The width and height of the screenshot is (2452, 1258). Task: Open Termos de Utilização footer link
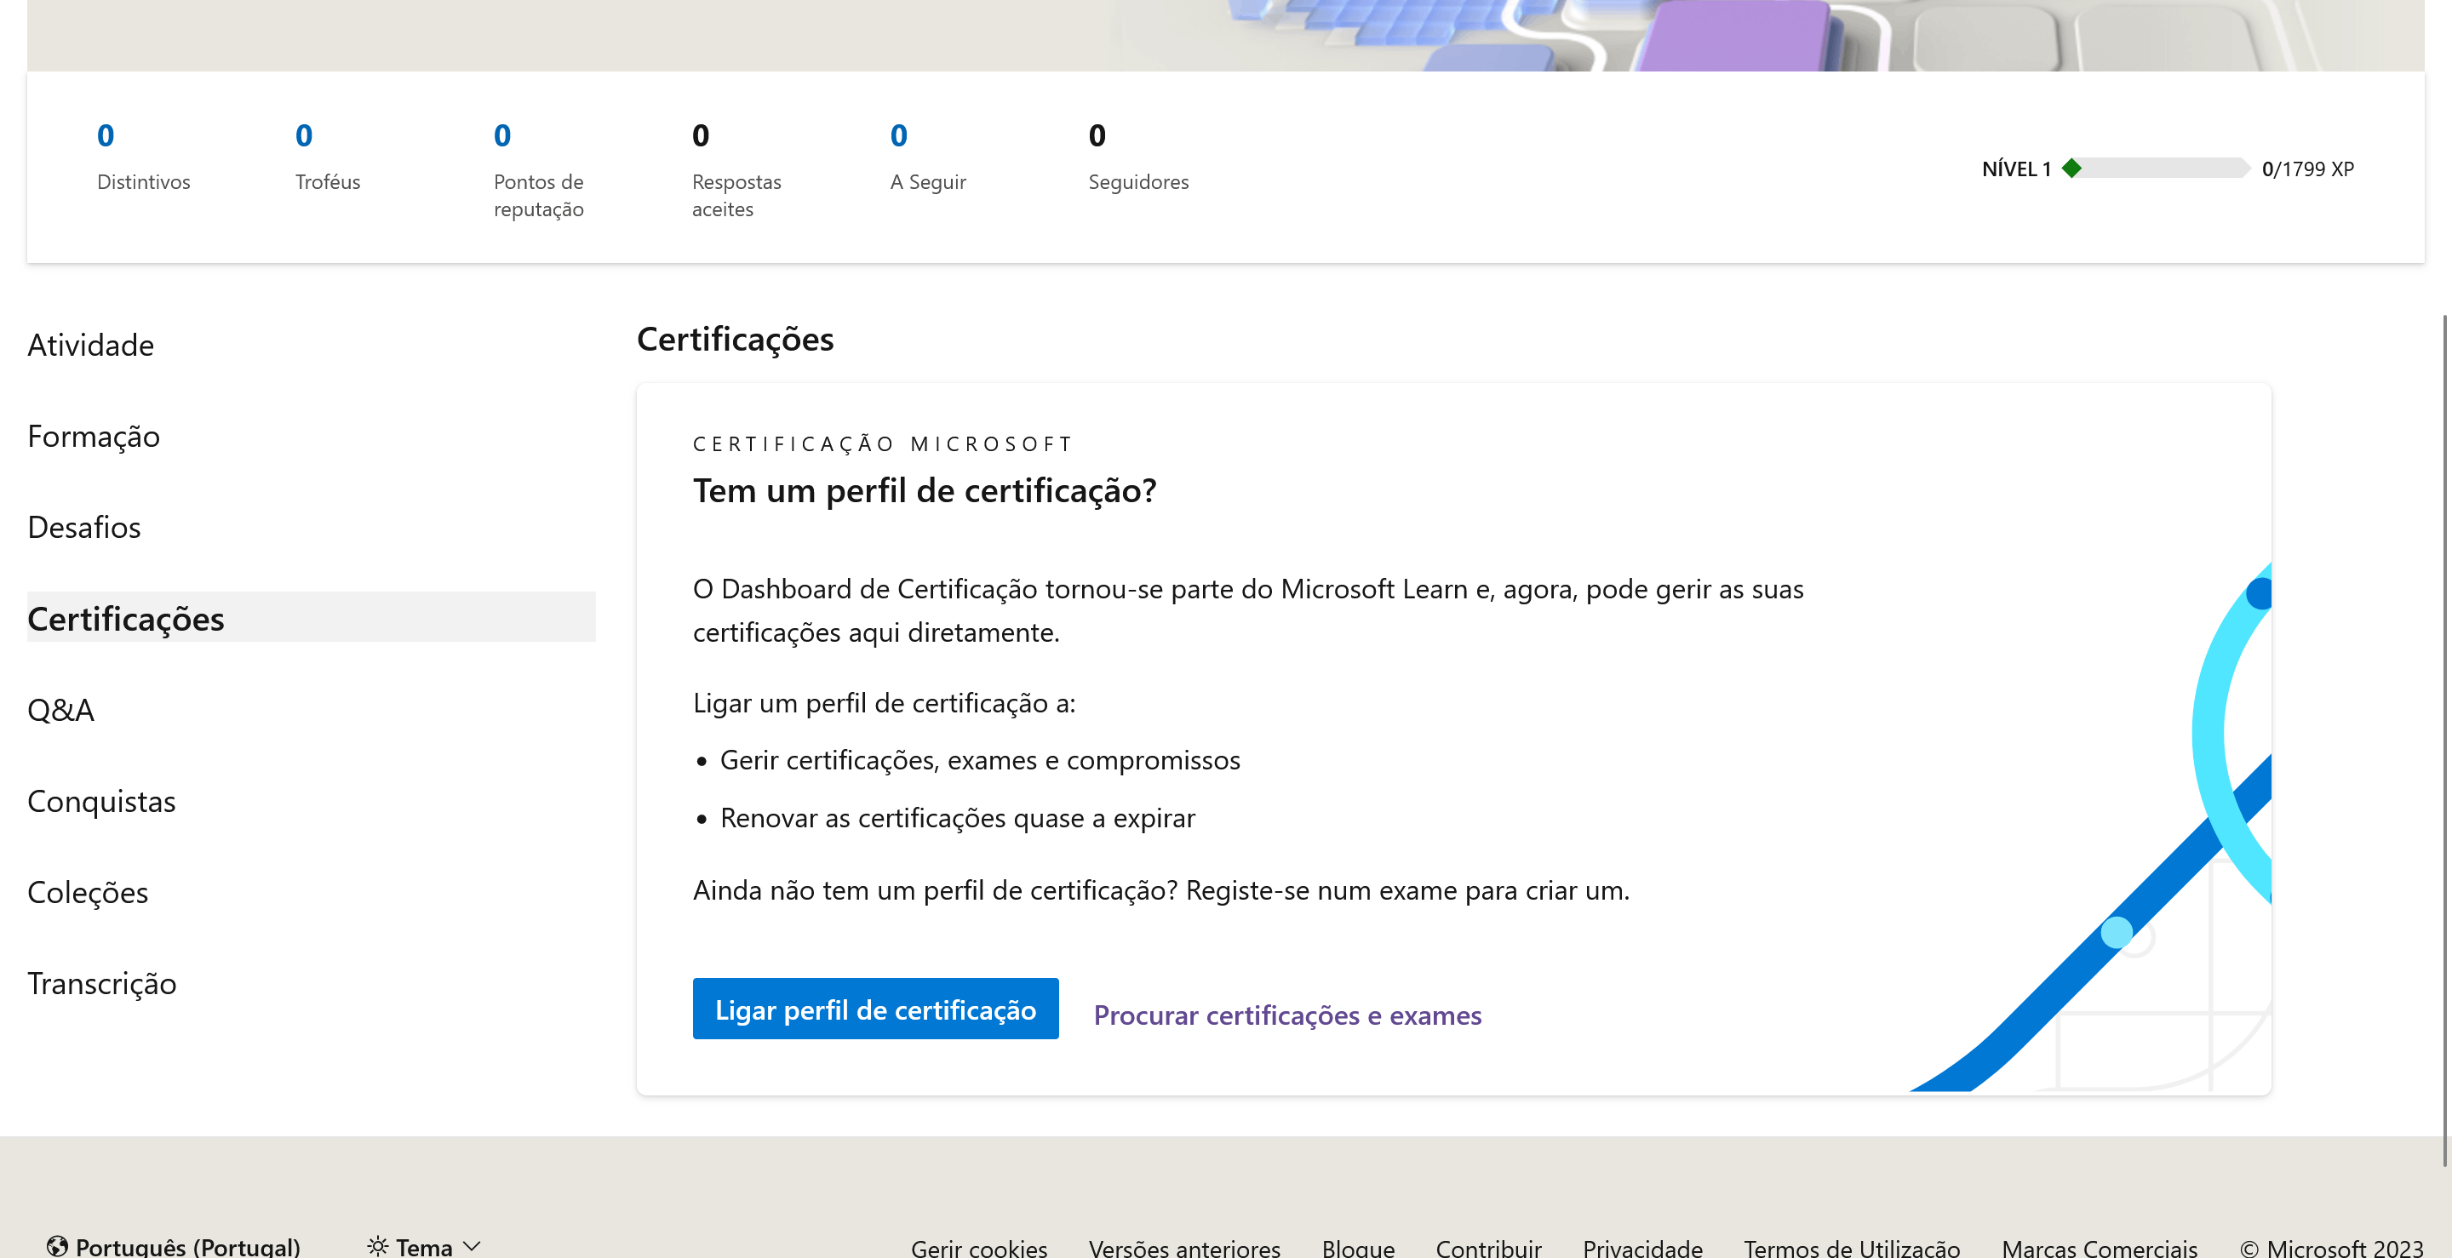pos(1852,1248)
